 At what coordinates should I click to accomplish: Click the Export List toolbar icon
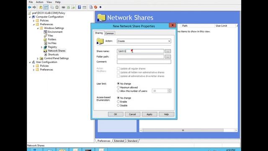point(73,7)
